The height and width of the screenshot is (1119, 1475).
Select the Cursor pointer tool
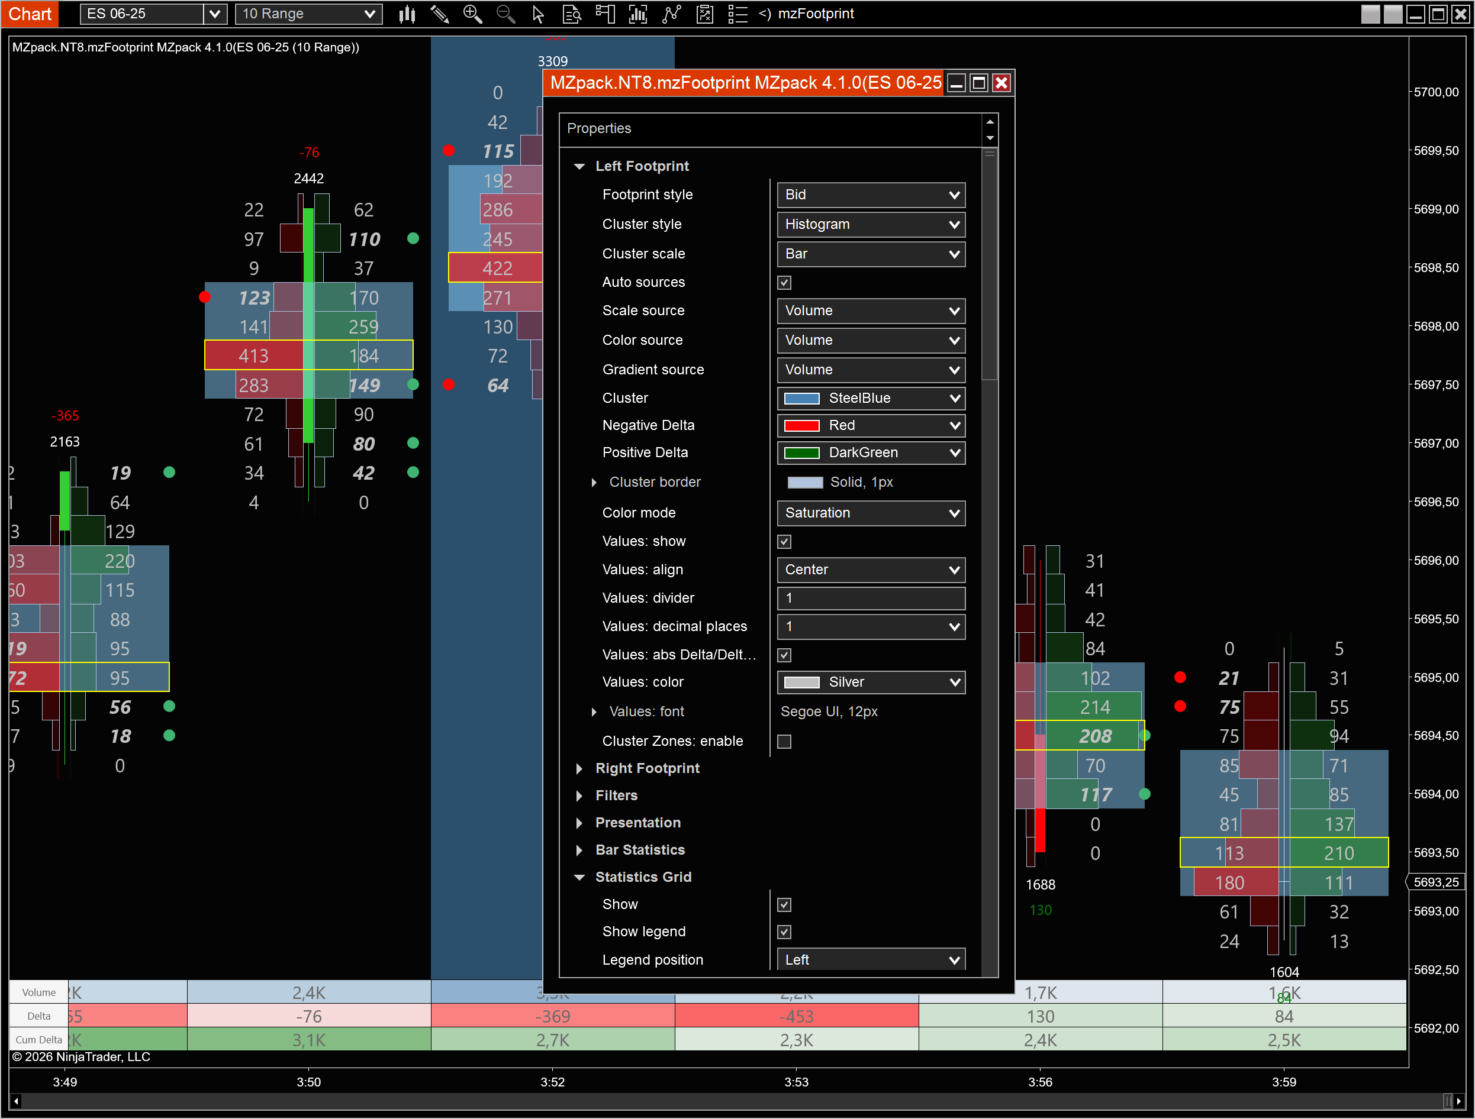(x=538, y=14)
